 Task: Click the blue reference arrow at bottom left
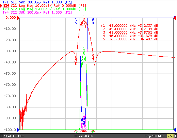(18, 130)
